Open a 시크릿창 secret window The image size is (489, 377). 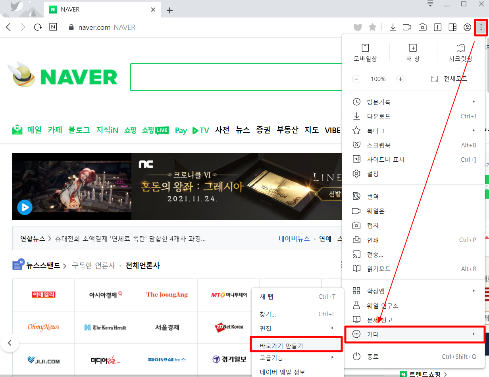coord(460,53)
